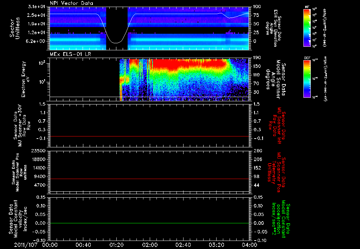Click the 00:40 time tick label

(x=83, y=245)
